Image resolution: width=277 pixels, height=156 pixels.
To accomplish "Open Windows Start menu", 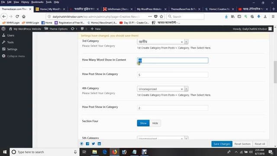I will click(x=5, y=152).
